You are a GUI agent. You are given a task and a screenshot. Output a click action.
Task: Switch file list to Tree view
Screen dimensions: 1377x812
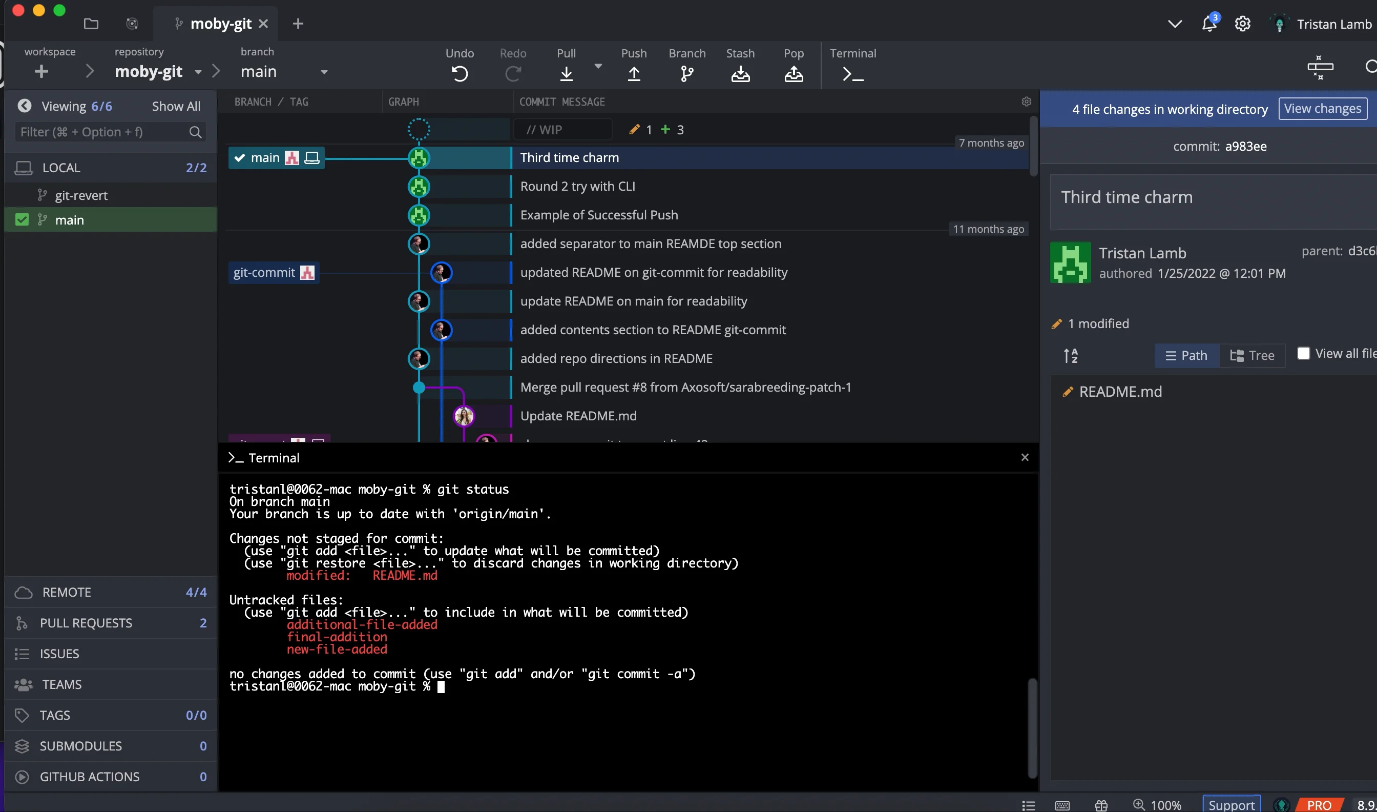point(1252,356)
